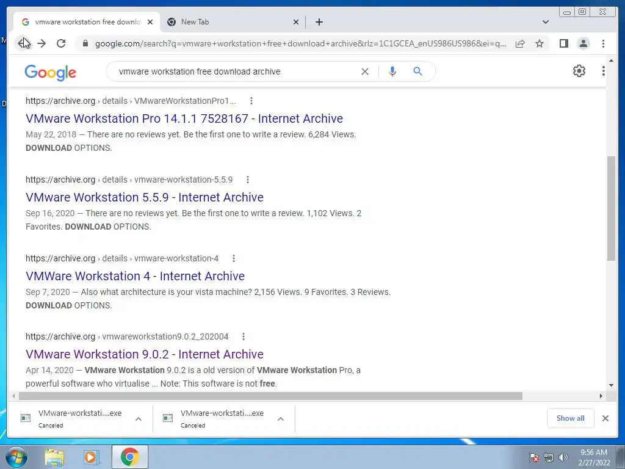Expand second canceled download options

[x=281, y=419]
